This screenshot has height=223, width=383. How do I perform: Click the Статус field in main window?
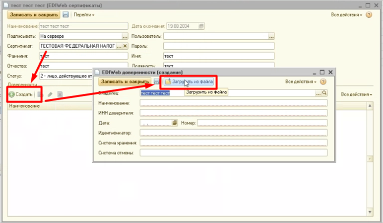(x=66, y=76)
